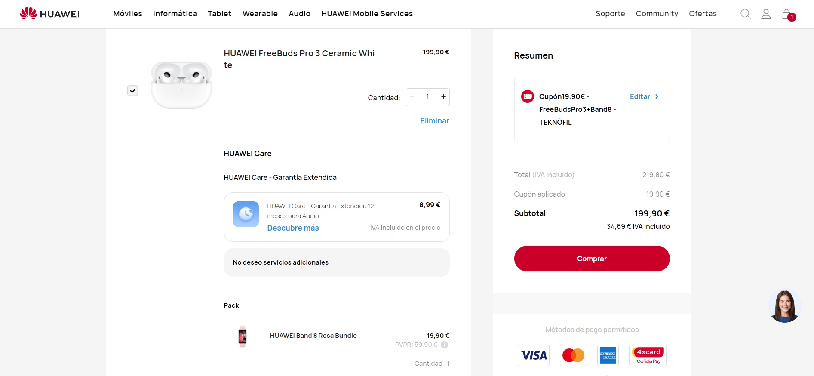Select HUAWEI Care 12 meses warranty option
The image size is (814, 376).
337,217
